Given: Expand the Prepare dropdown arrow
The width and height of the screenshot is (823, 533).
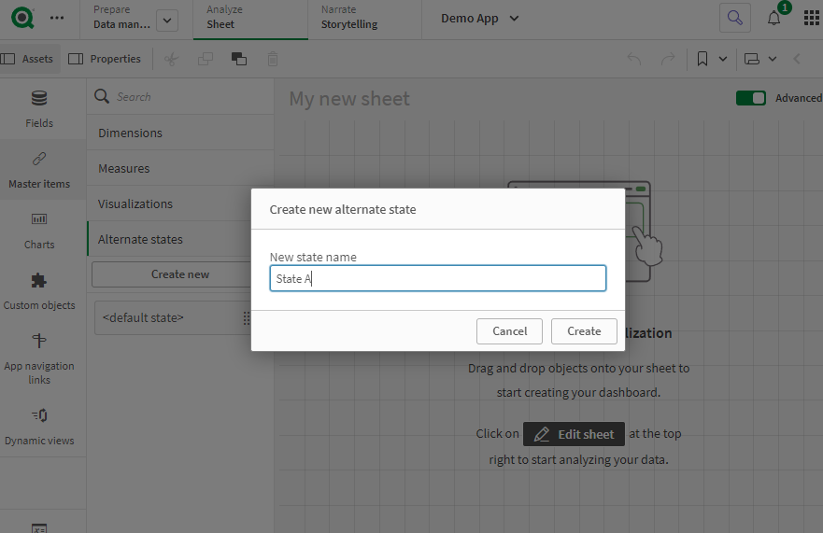Looking at the screenshot, I should 166,20.
